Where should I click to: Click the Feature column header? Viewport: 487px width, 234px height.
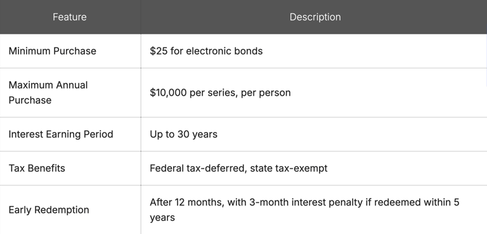pyautogui.click(x=70, y=16)
